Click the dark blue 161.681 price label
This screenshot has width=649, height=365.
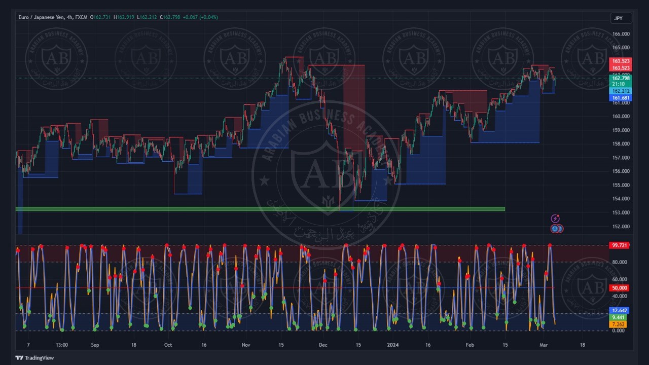[x=621, y=98]
